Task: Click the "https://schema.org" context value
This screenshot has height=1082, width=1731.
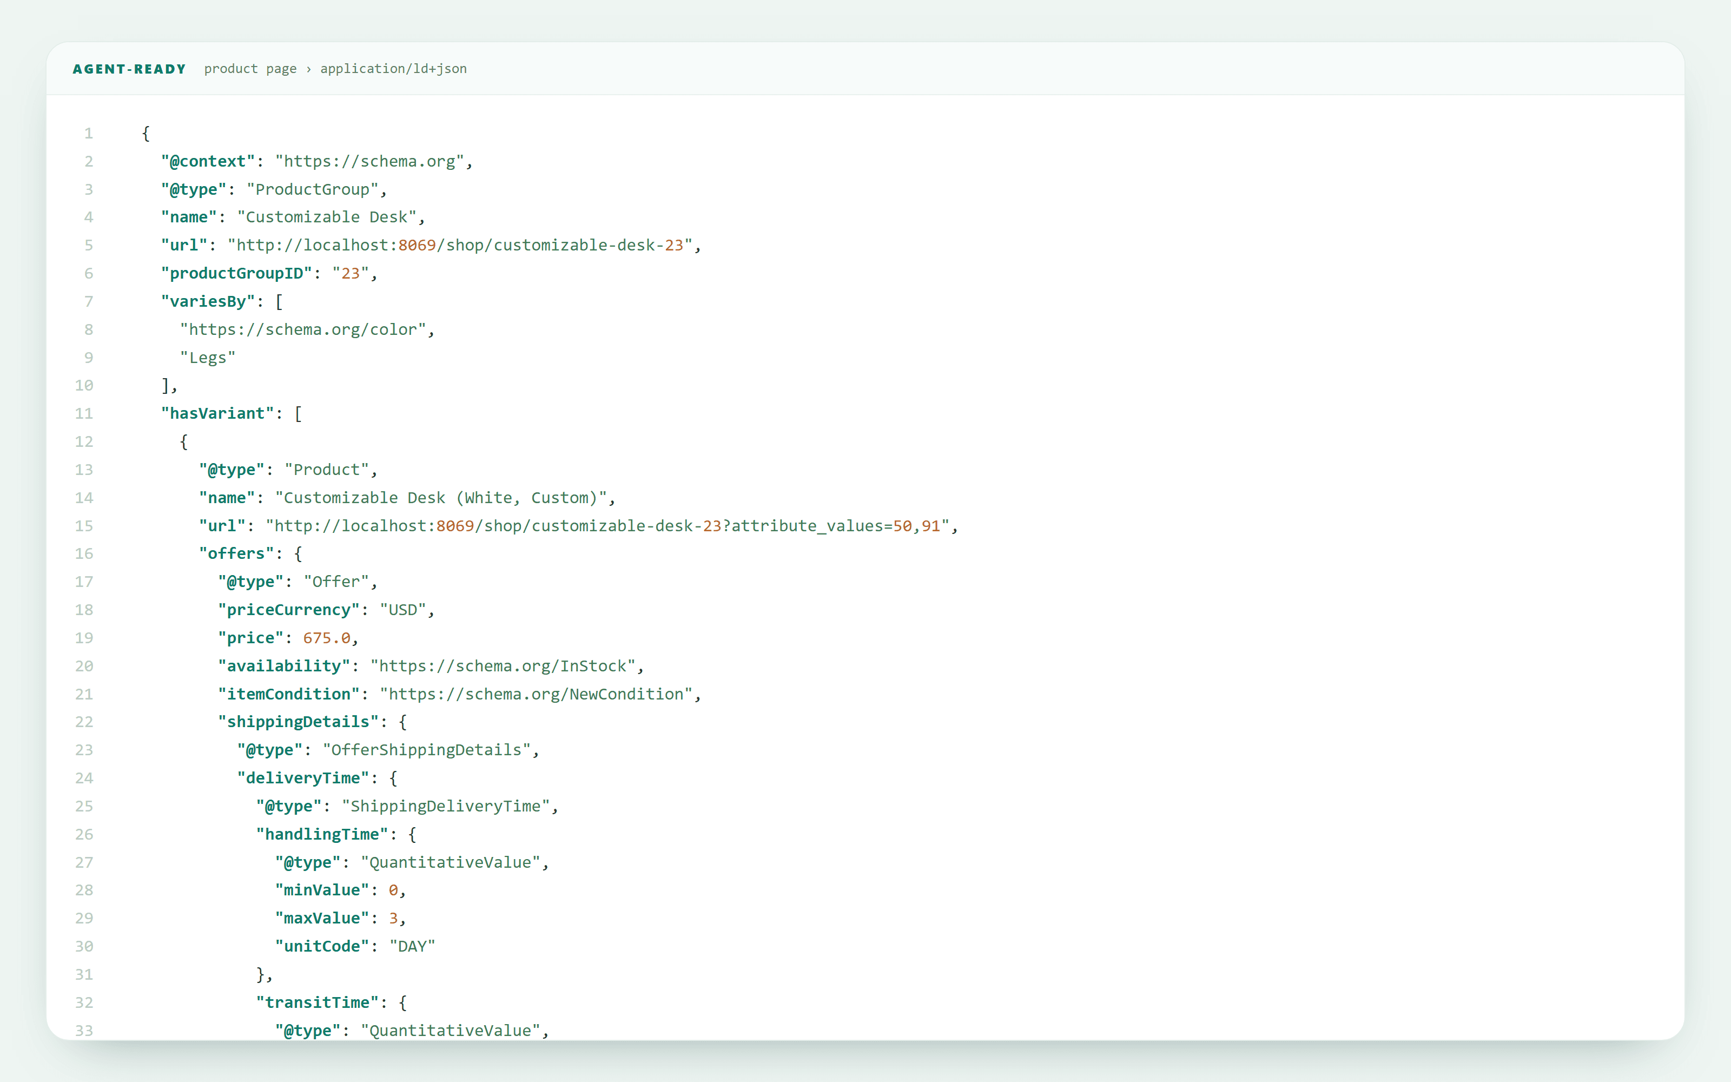Action: [x=370, y=161]
